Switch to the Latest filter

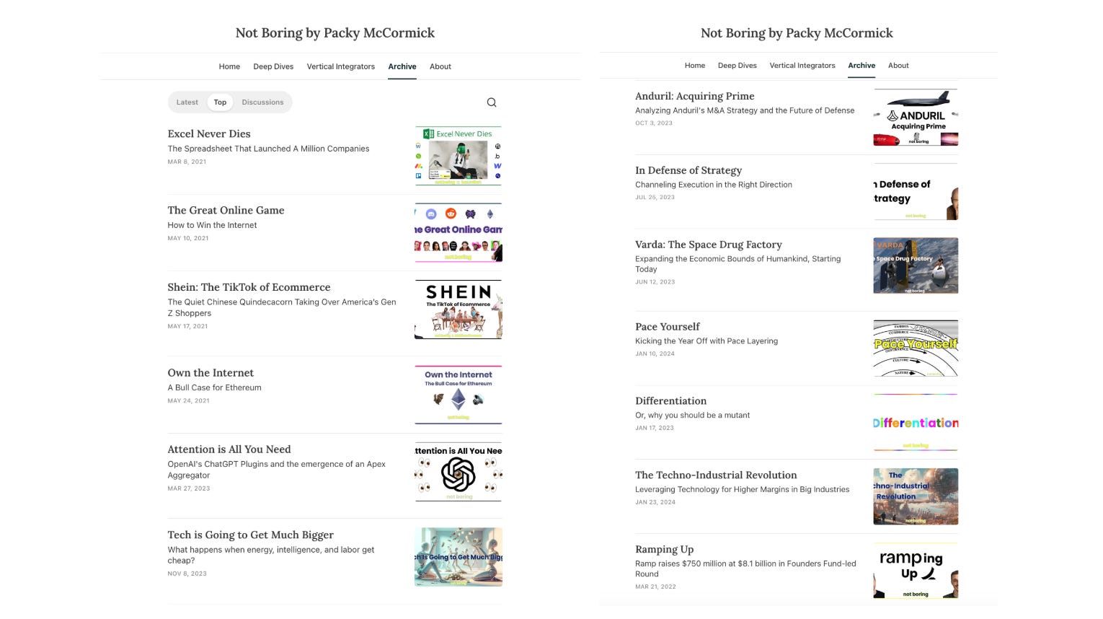(187, 102)
